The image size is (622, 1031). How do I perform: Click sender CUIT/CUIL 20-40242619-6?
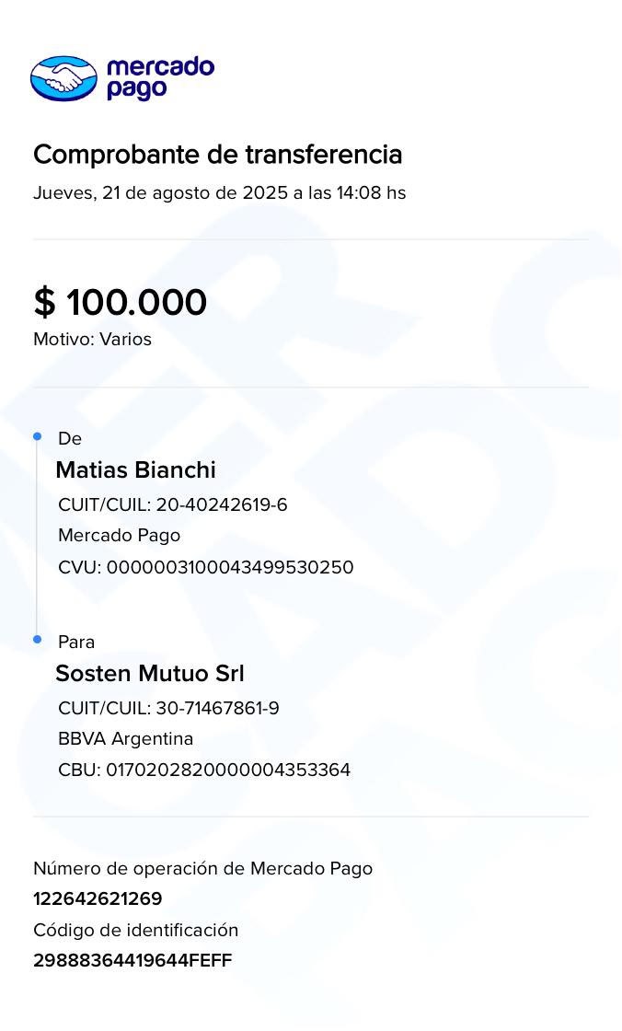tap(173, 505)
